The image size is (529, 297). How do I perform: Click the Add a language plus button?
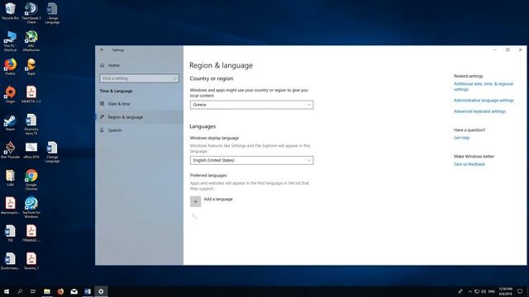point(195,201)
